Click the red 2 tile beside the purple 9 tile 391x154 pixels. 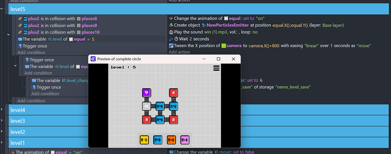pyautogui.click(x=173, y=93)
